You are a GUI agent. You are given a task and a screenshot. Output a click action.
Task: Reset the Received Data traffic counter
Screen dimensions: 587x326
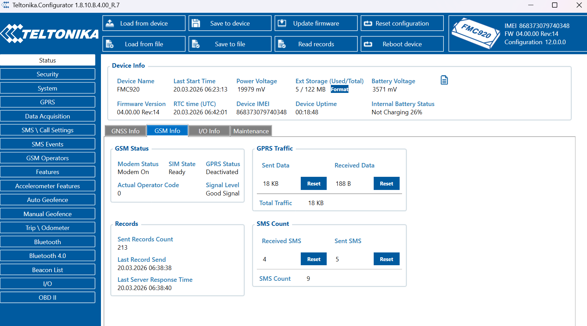click(x=386, y=183)
